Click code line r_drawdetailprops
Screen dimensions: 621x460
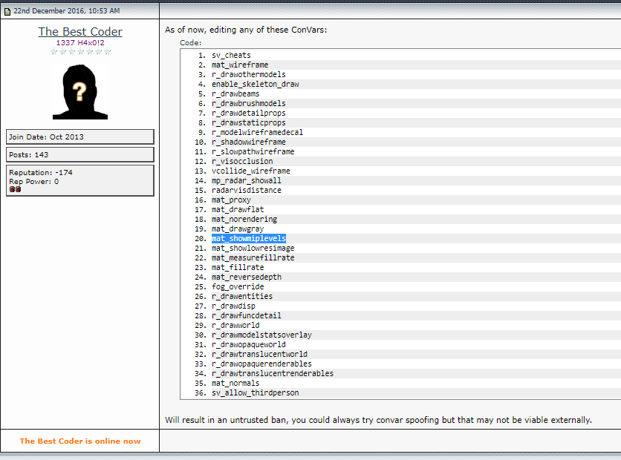(x=248, y=113)
